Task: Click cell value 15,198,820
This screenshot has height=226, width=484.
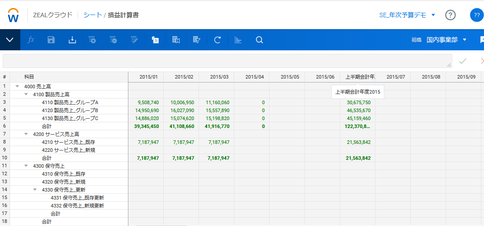Action: 217,118
